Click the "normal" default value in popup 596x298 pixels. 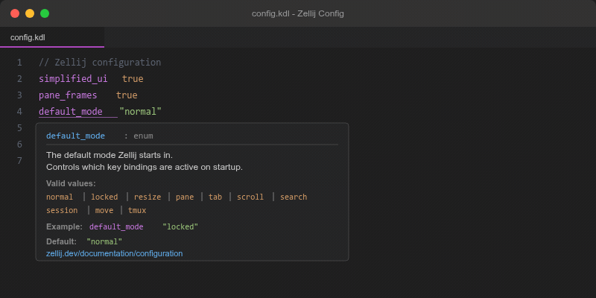104,241
